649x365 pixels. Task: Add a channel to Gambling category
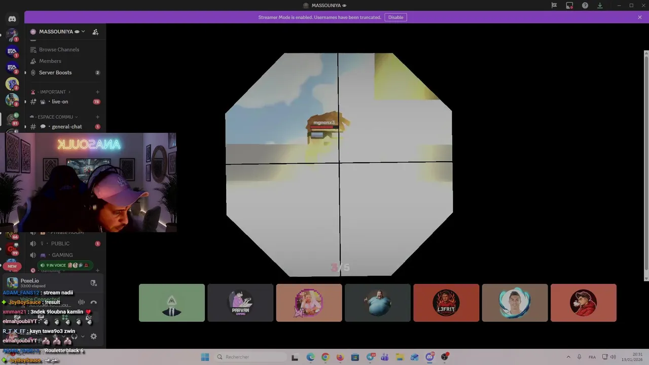pos(97,271)
